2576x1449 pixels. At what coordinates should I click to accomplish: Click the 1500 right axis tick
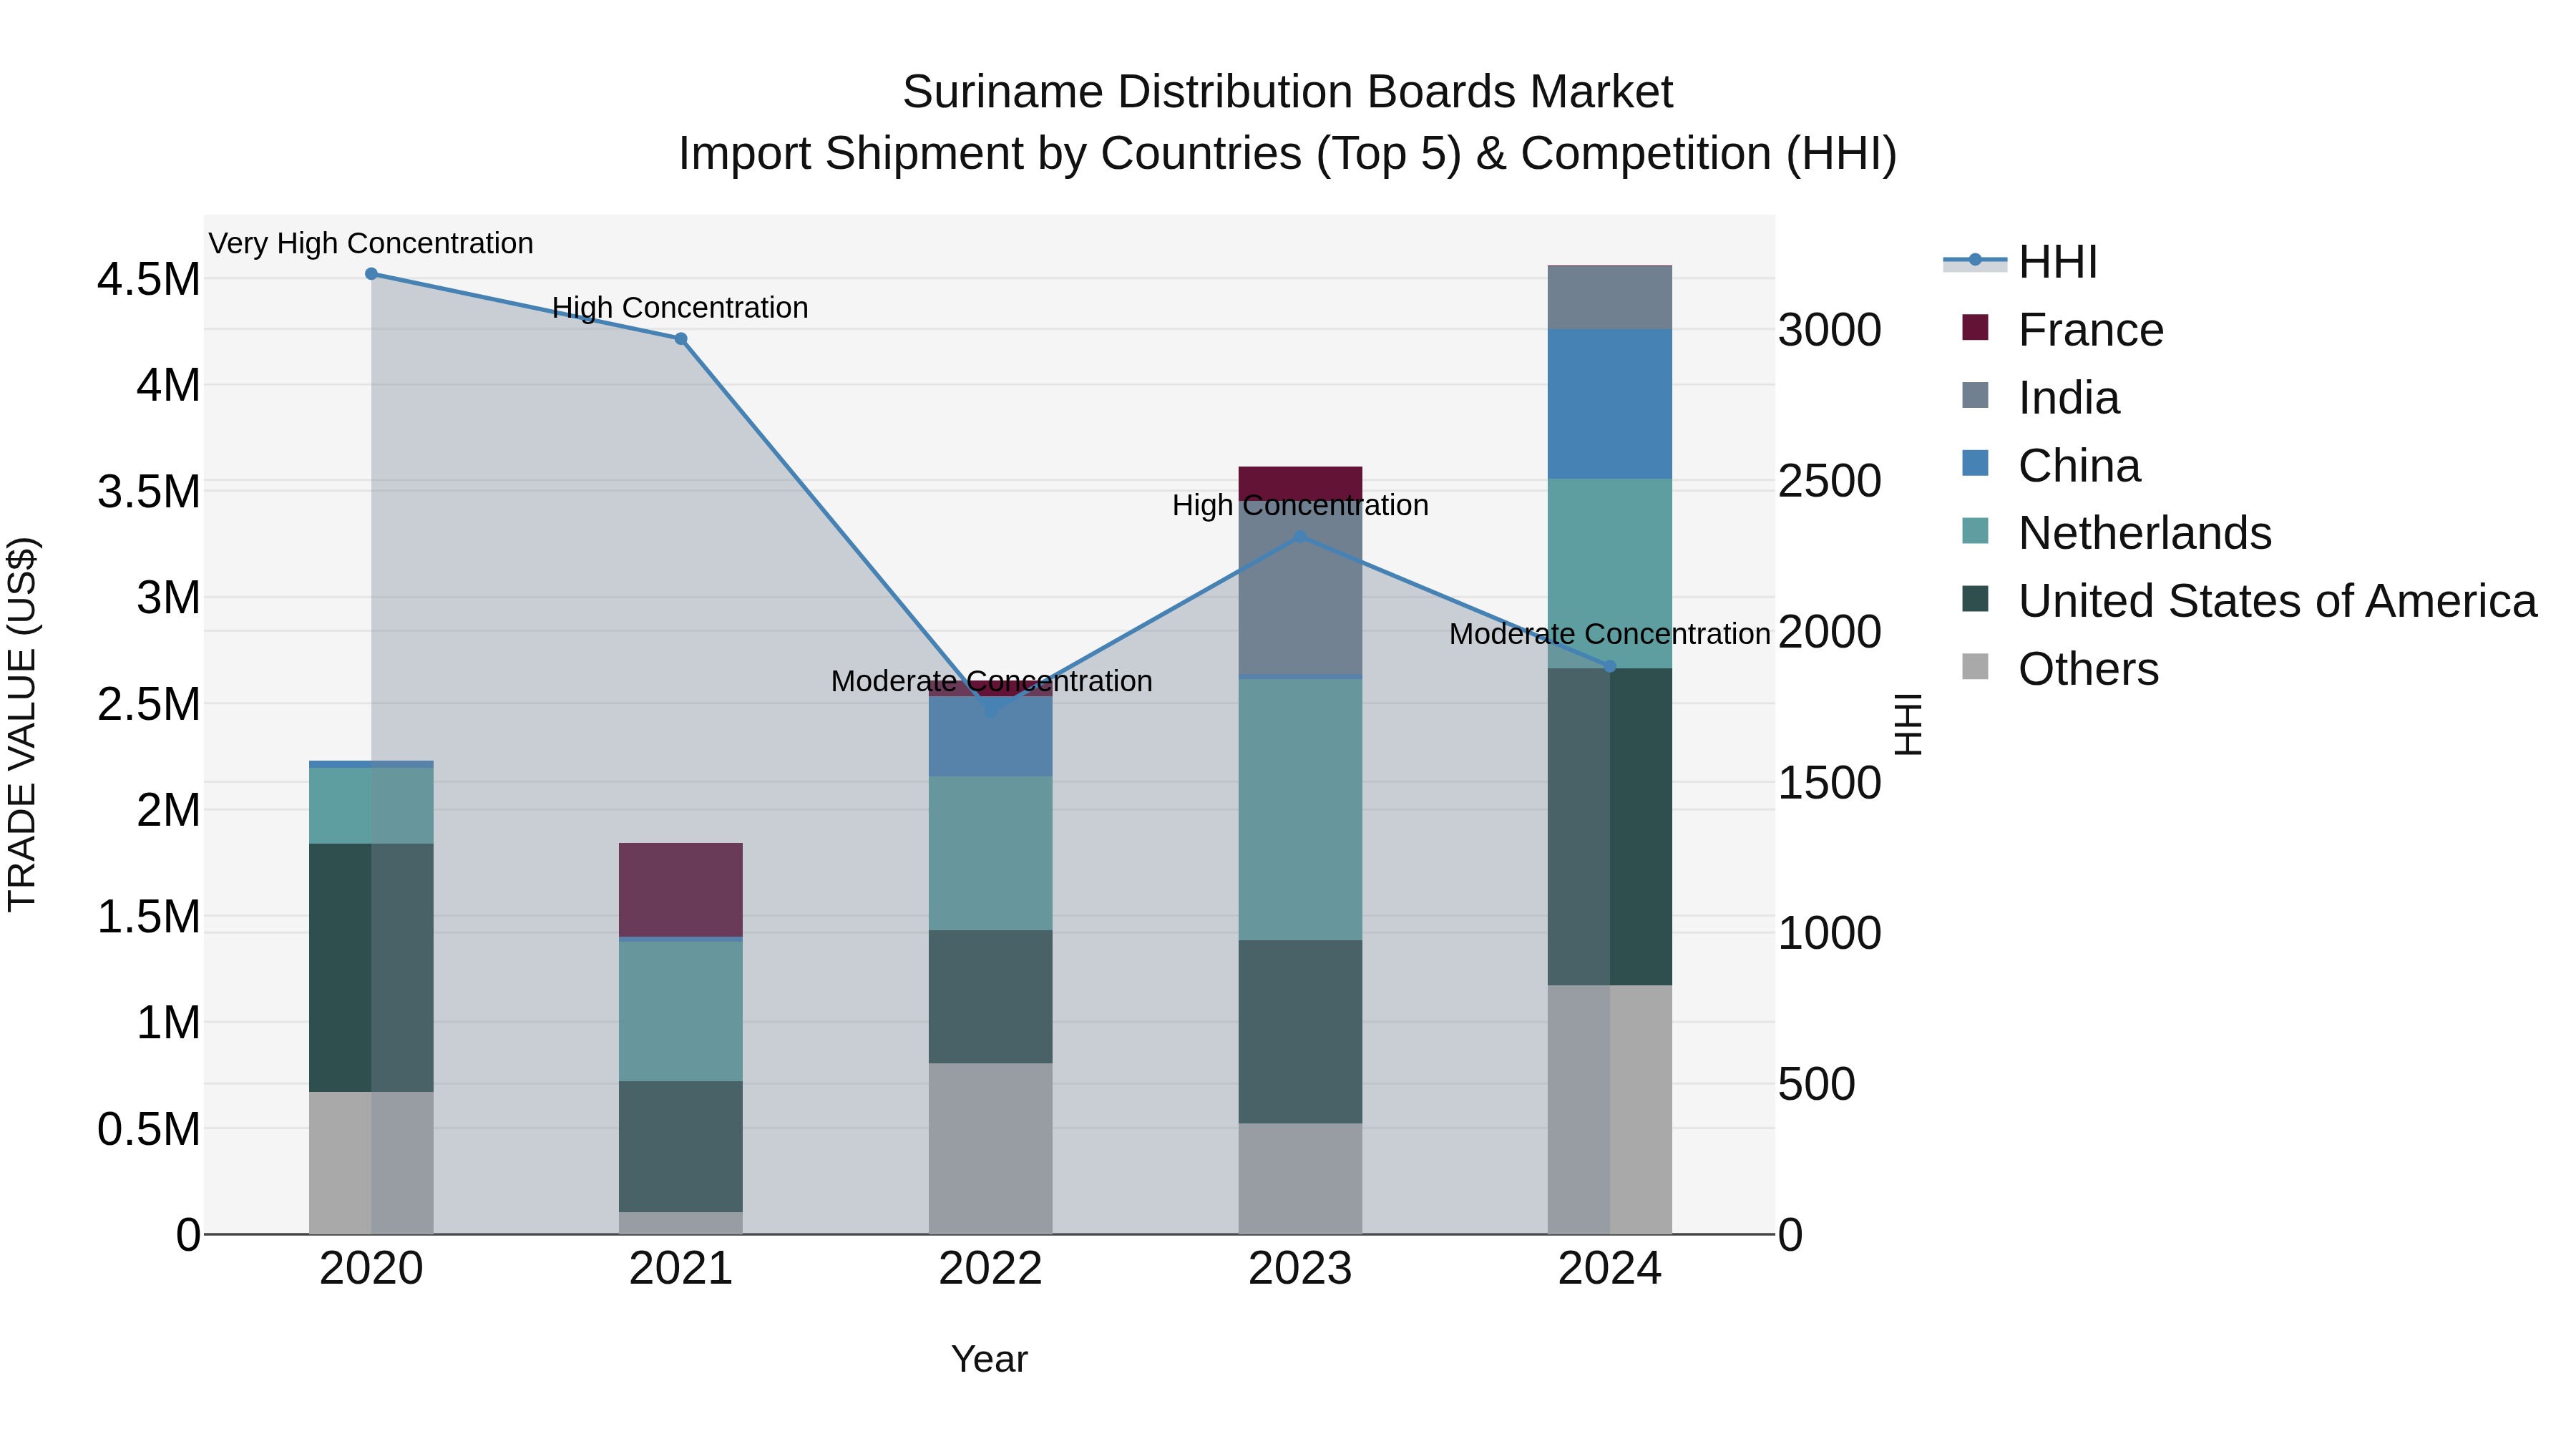(1829, 783)
